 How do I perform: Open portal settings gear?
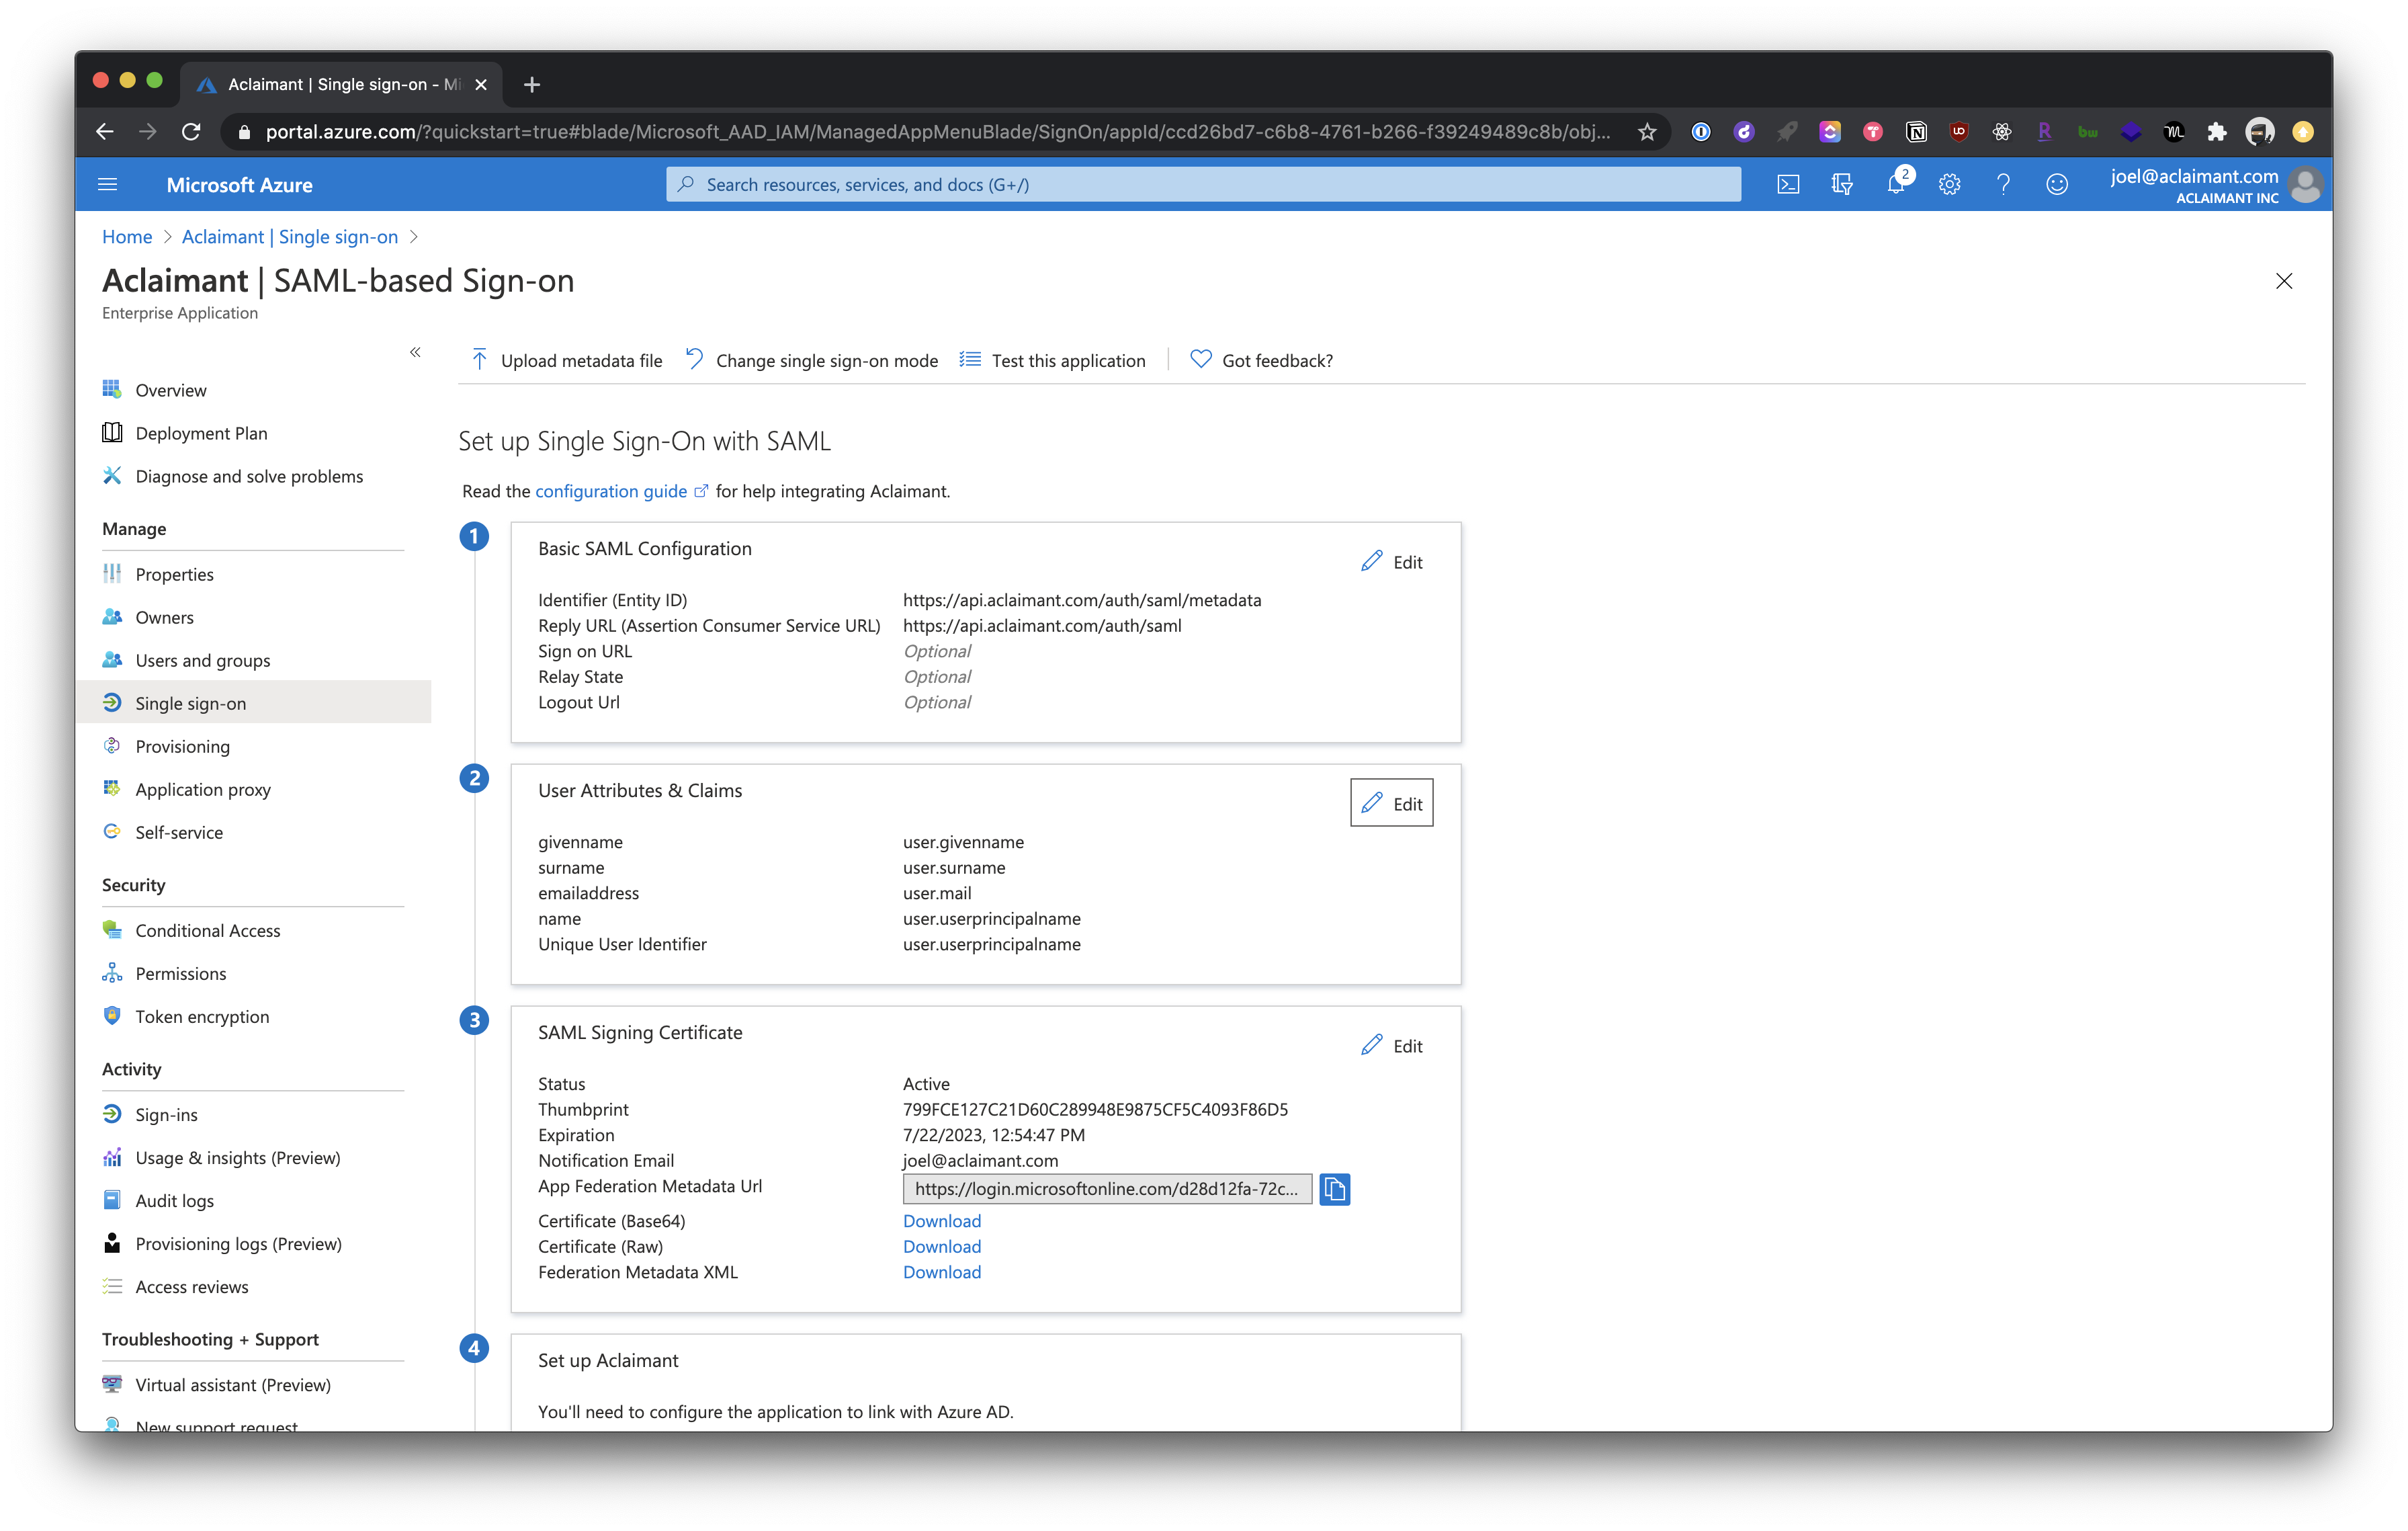pos(1949,184)
